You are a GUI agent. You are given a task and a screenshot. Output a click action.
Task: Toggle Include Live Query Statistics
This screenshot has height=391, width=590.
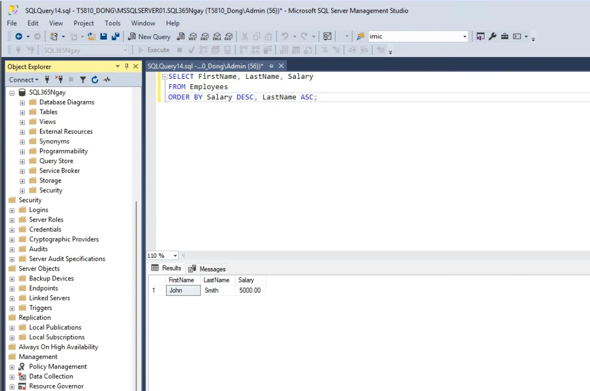click(x=255, y=50)
